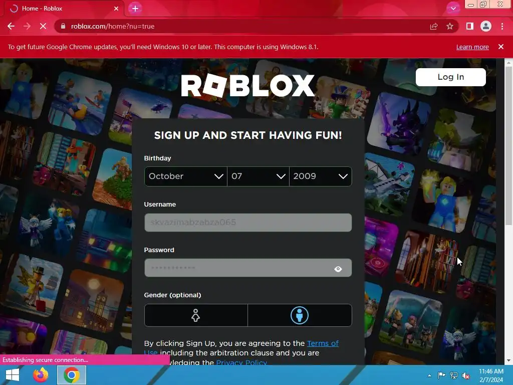Toggle the Chrome side panel
The height and width of the screenshot is (385, 513).
pyautogui.click(x=470, y=26)
